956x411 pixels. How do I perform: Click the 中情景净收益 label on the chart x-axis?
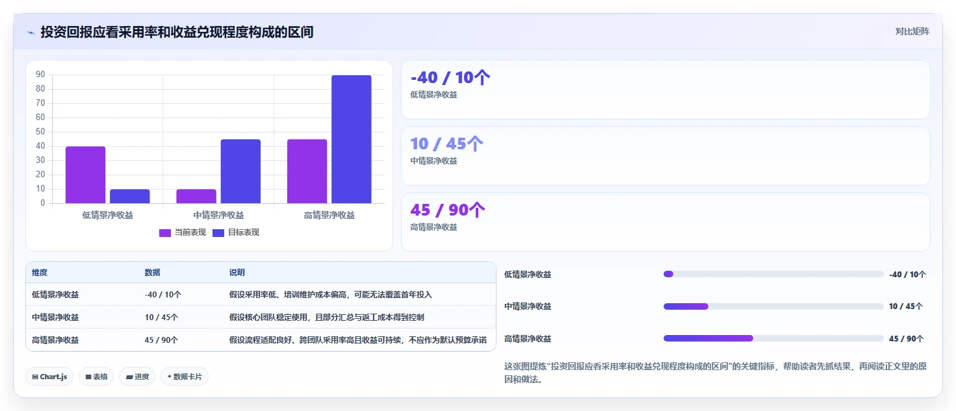pos(218,215)
